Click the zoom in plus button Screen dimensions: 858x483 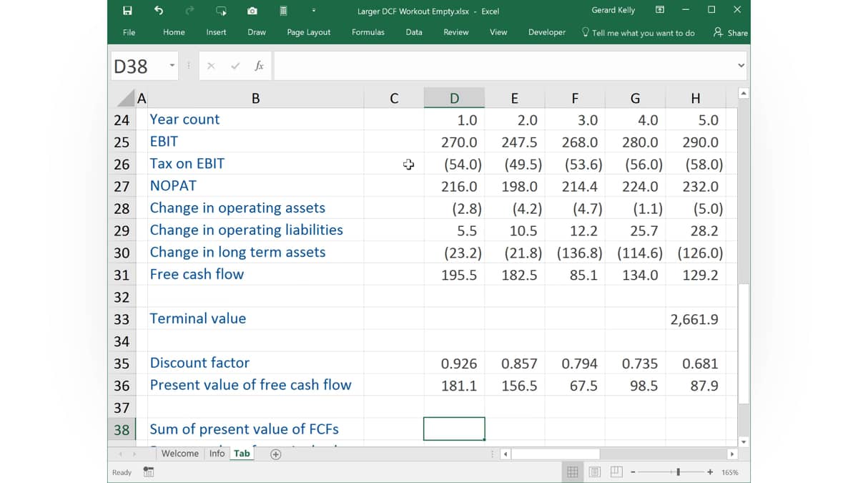[710, 472]
